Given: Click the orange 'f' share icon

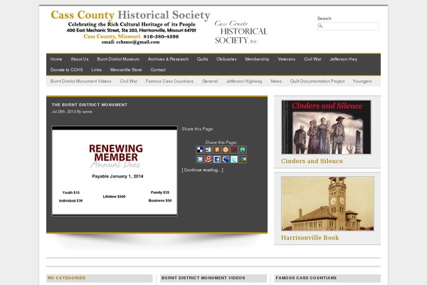Looking at the screenshot, I should [x=217, y=150].
